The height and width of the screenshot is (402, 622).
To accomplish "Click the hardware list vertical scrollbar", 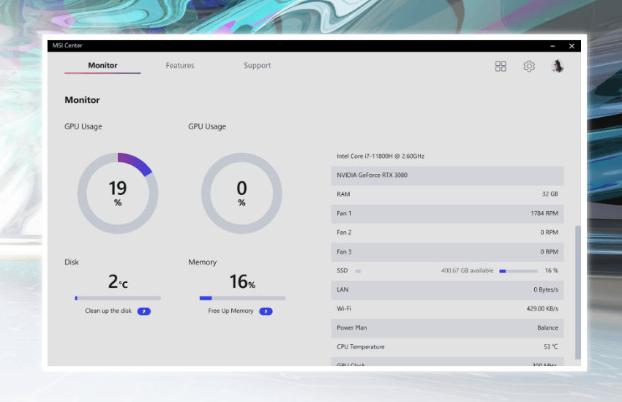I will (577, 292).
